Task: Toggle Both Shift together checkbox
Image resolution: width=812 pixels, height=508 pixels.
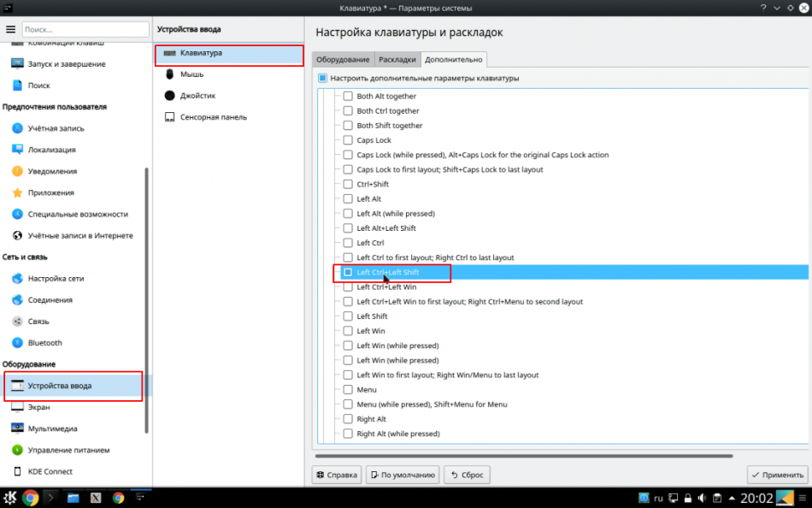Action: coord(348,126)
